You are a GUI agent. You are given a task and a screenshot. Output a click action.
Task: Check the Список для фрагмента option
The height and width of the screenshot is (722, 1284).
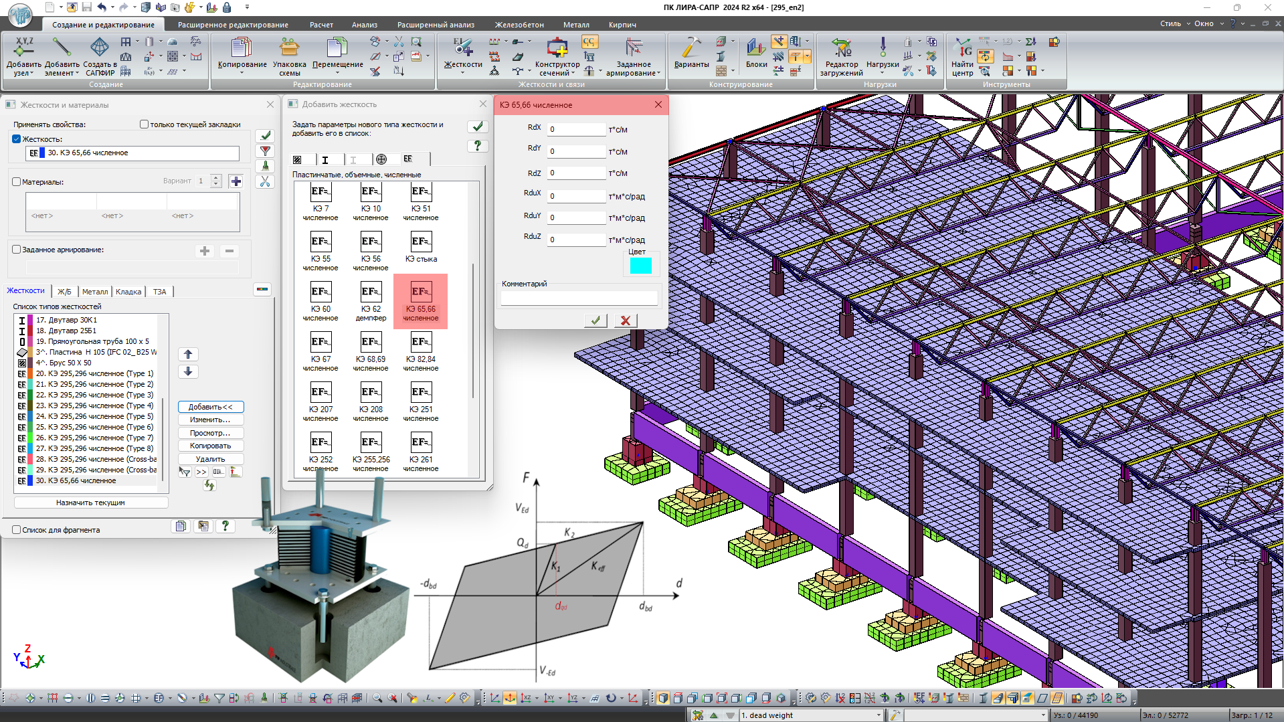[16, 529]
